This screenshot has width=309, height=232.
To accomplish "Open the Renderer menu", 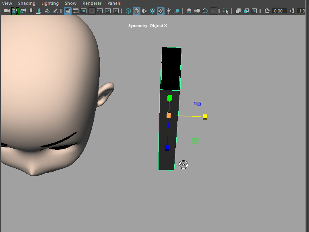I will tap(92, 3).
